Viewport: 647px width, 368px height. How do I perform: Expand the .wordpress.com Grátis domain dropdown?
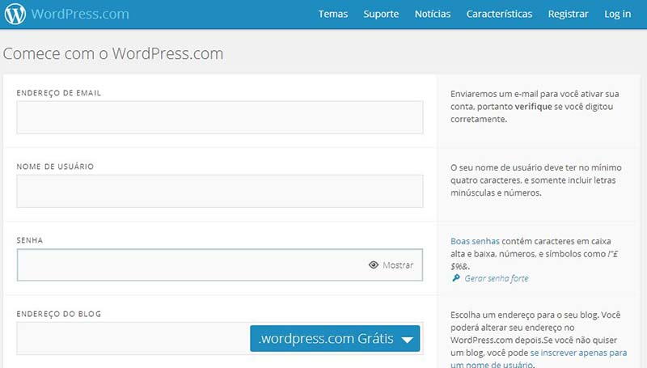pos(335,339)
